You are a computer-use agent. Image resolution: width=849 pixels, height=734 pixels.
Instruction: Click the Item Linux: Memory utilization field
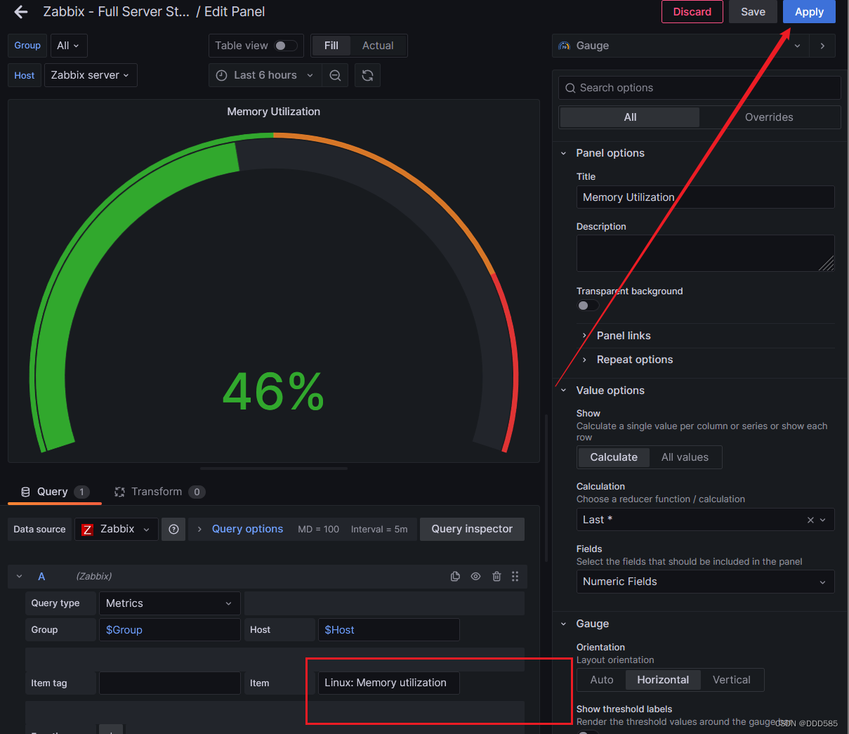tap(389, 683)
